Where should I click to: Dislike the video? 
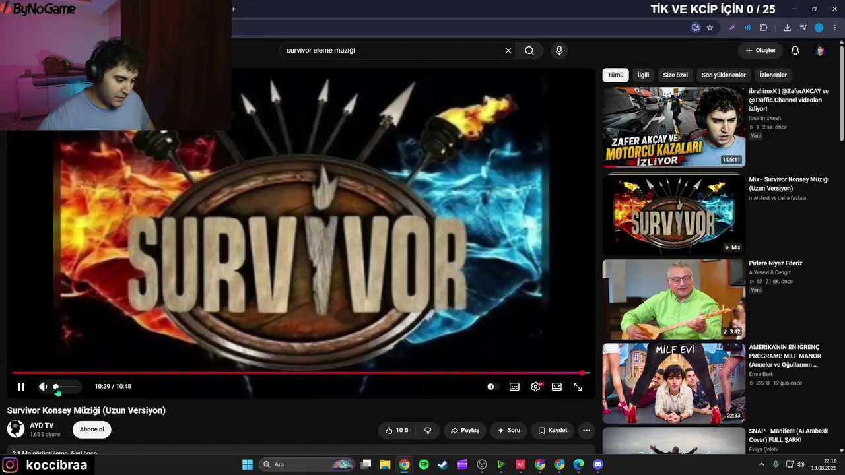(428, 430)
